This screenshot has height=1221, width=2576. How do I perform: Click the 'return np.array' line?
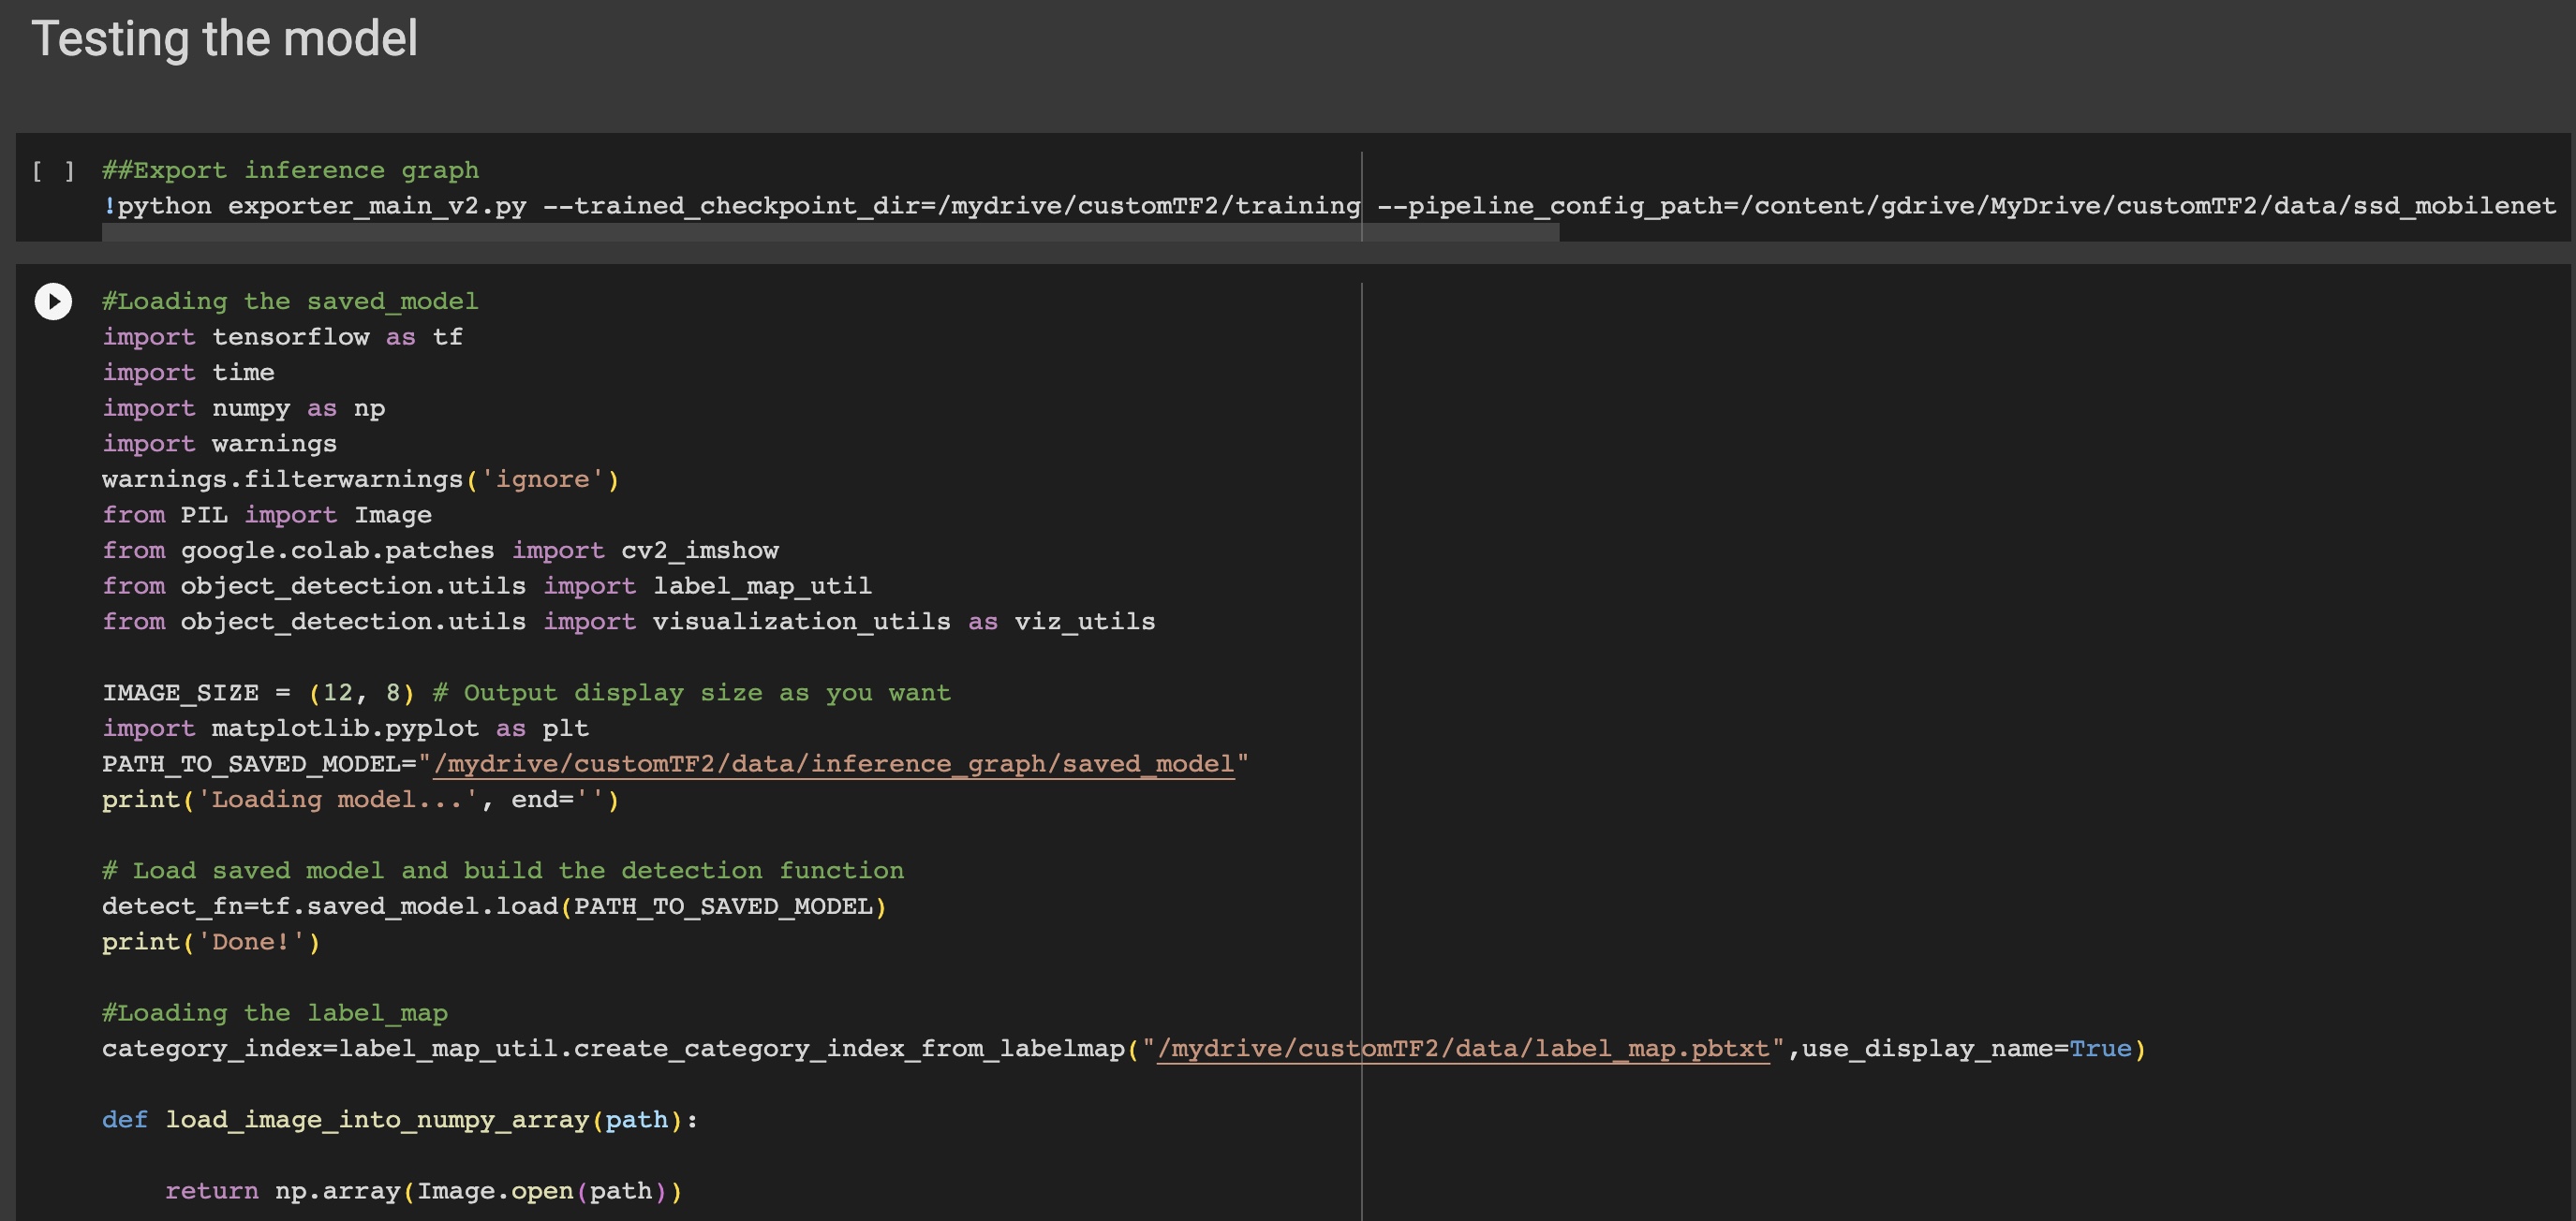coord(422,1191)
